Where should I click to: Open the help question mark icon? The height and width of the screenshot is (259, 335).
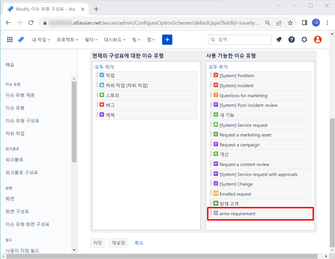coord(291,40)
